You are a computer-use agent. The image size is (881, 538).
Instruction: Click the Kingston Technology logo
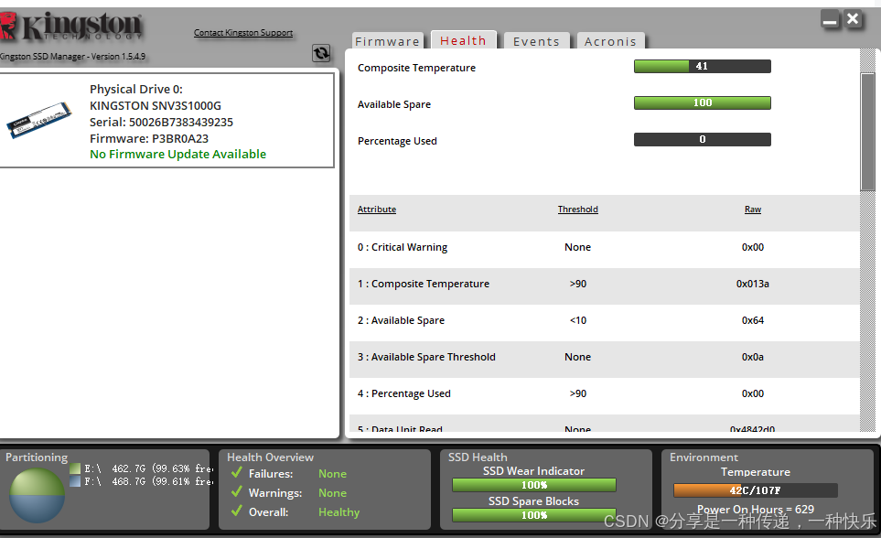pyautogui.click(x=71, y=27)
